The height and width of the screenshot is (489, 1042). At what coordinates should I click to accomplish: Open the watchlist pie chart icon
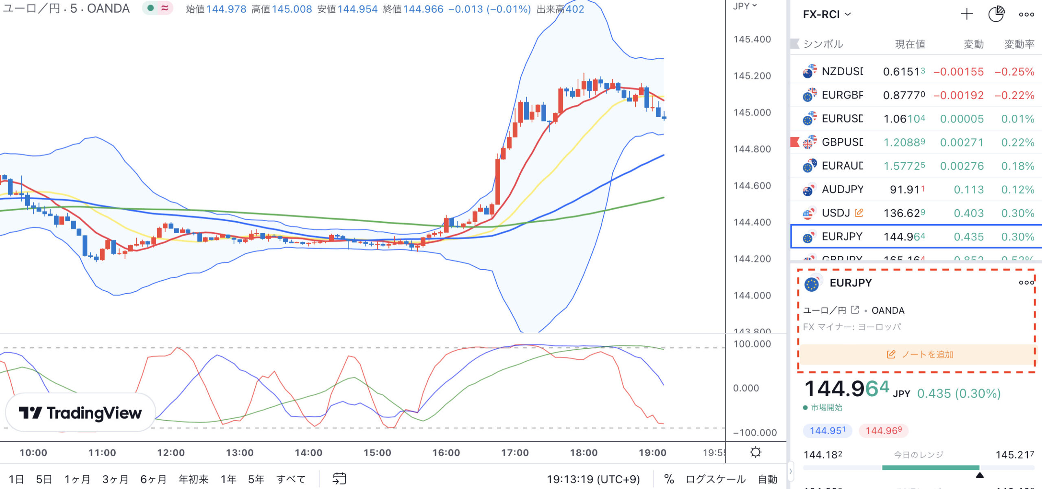(996, 14)
